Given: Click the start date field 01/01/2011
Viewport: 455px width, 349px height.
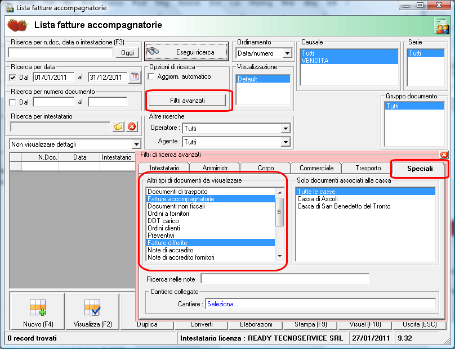Looking at the screenshot, I should (53, 78).
